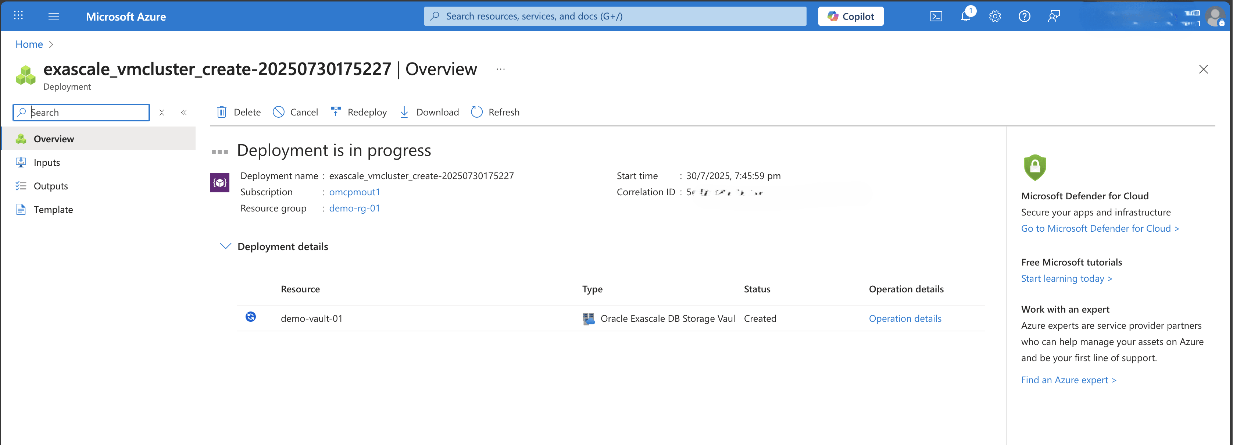Open the feedback icon
This screenshot has width=1233, height=445.
pyautogui.click(x=1054, y=17)
